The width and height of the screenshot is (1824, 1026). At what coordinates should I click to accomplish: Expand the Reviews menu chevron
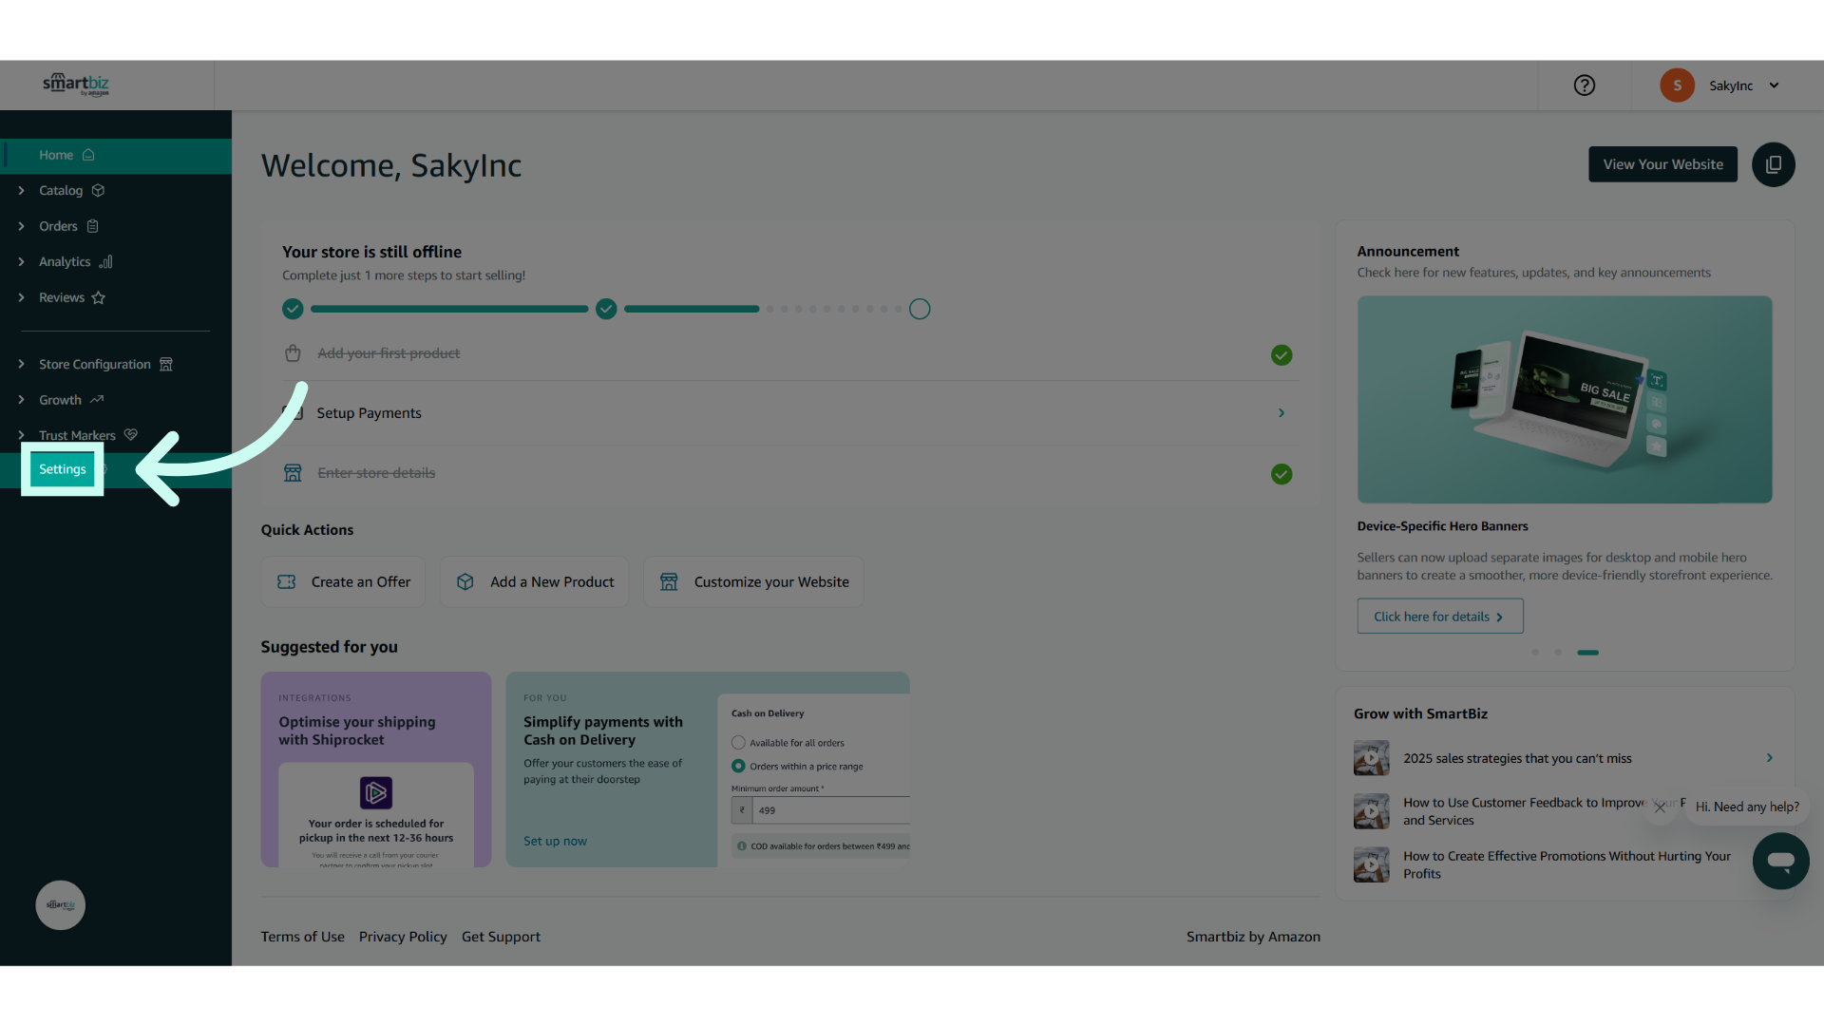coord(21,297)
